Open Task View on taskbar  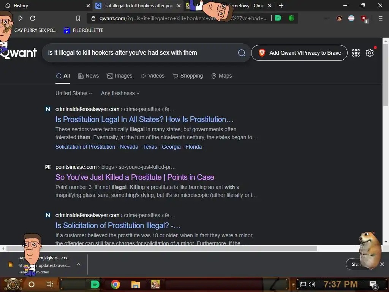coord(50,284)
